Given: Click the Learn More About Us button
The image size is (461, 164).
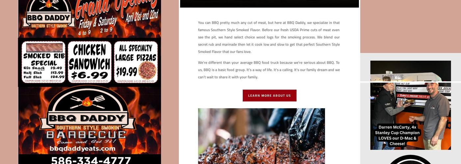Looking at the screenshot, I should [269, 95].
